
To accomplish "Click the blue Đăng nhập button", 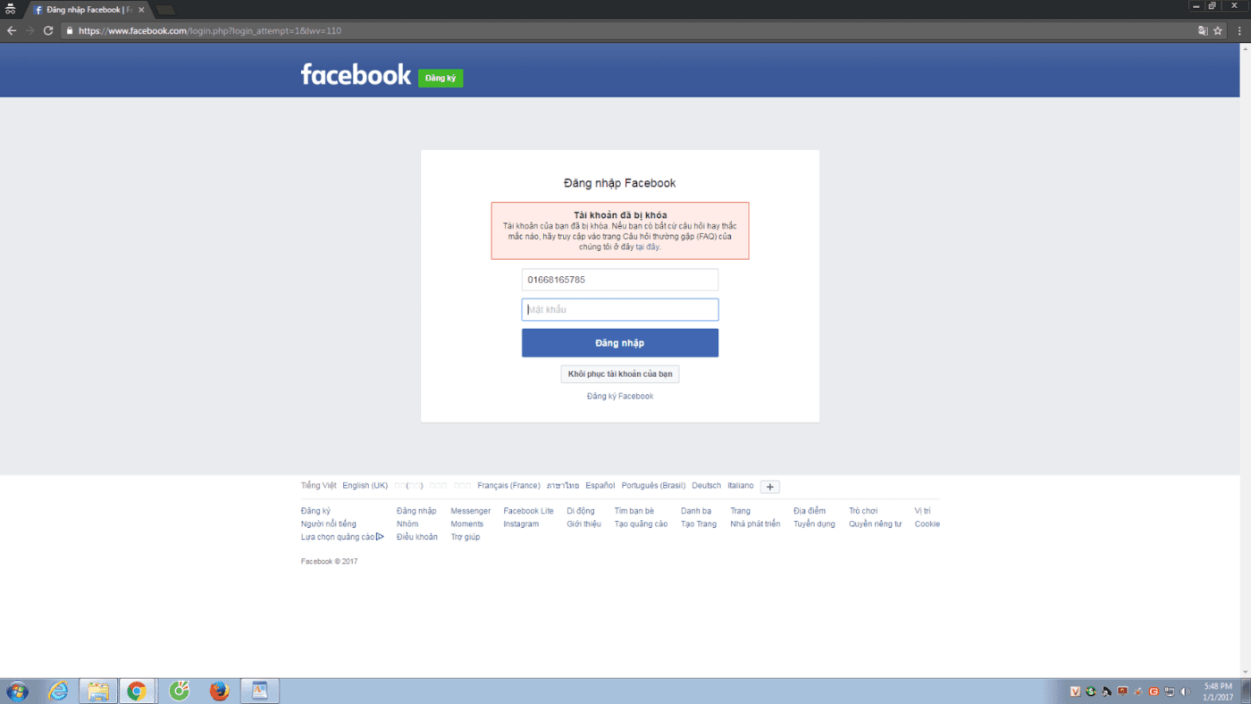I will (x=620, y=343).
